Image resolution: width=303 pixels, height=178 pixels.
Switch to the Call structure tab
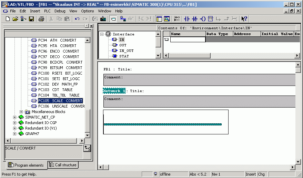point(63,165)
